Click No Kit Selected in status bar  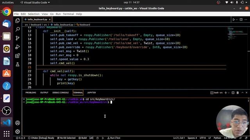(x=66, y=138)
